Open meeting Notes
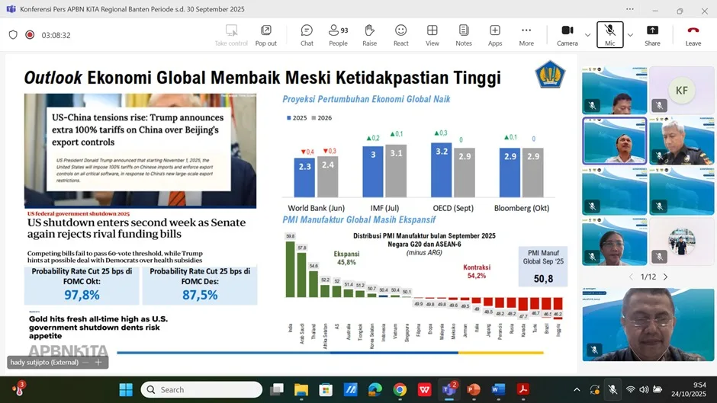The width and height of the screenshot is (717, 403). pyautogui.click(x=464, y=34)
